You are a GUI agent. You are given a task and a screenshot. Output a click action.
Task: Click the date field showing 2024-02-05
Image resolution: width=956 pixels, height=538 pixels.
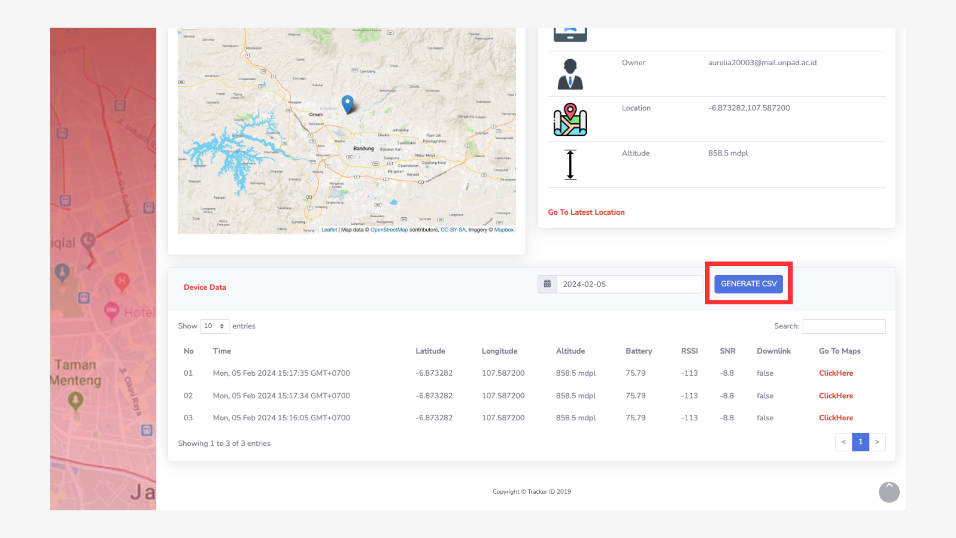(x=629, y=284)
